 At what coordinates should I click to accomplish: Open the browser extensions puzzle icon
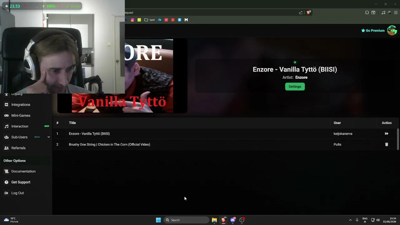point(367,12)
